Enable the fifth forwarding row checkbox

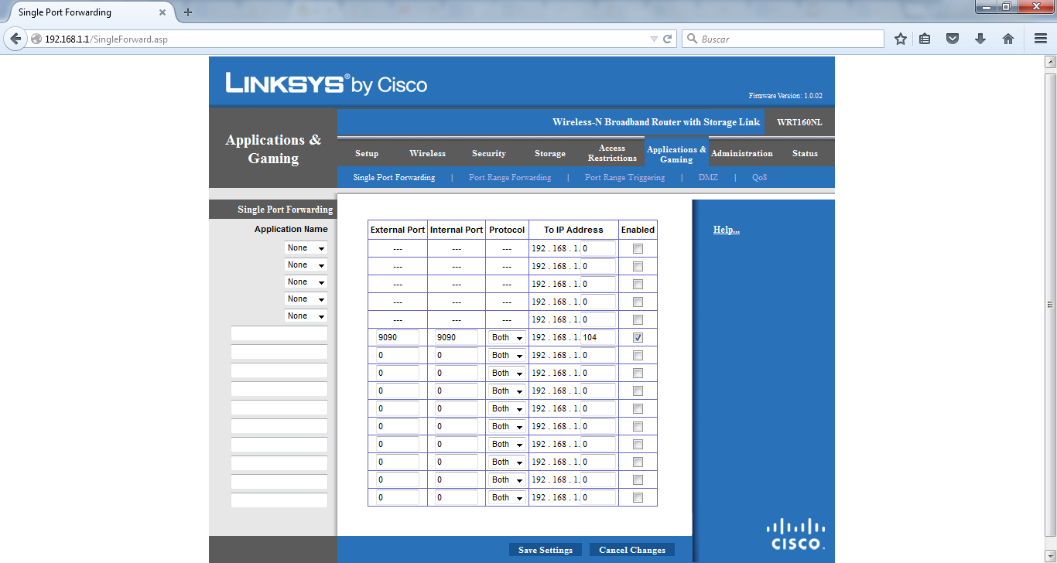tap(638, 319)
